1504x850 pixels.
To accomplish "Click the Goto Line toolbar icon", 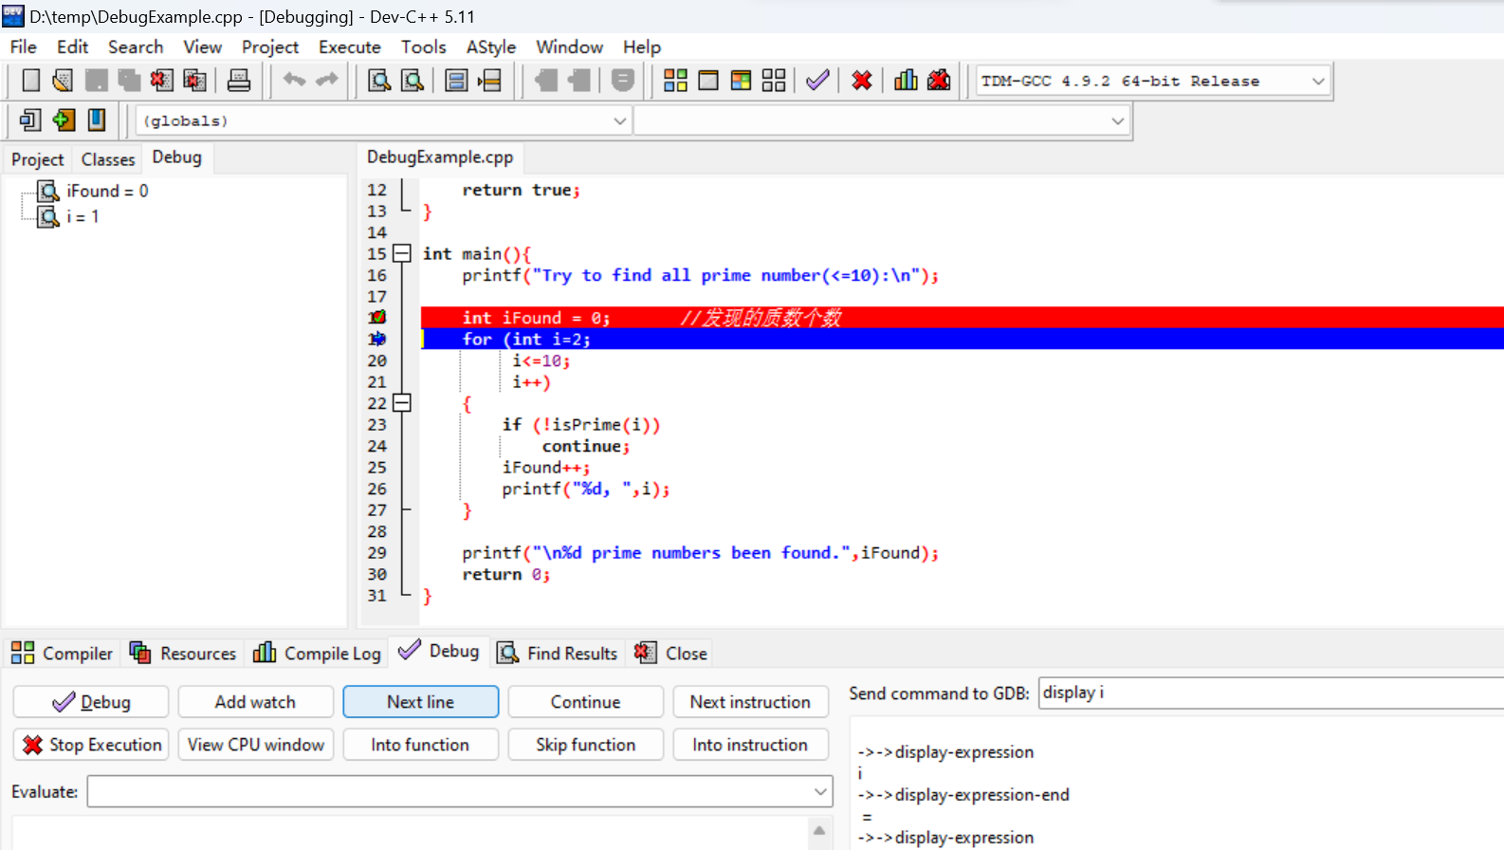I will [x=489, y=81].
